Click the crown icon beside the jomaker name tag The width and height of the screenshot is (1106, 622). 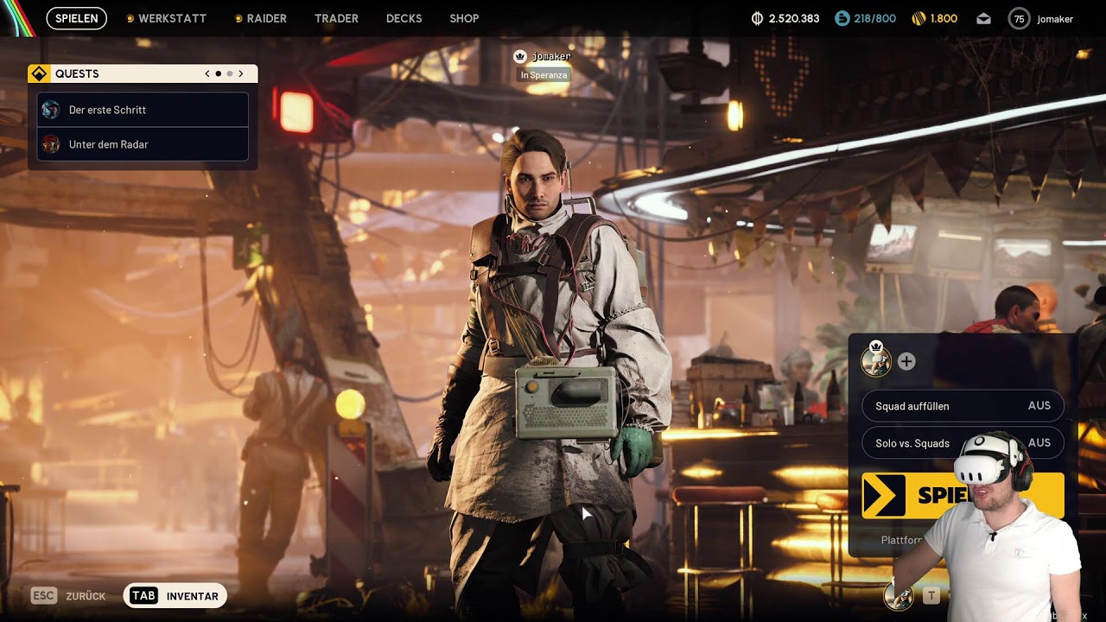[520, 56]
